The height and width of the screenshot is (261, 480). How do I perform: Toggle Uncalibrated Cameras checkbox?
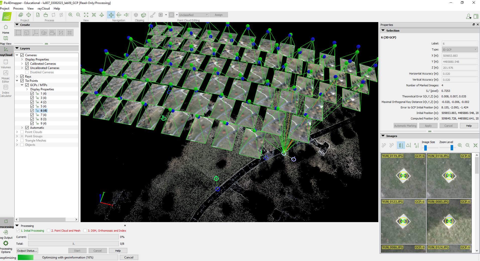pos(27,68)
